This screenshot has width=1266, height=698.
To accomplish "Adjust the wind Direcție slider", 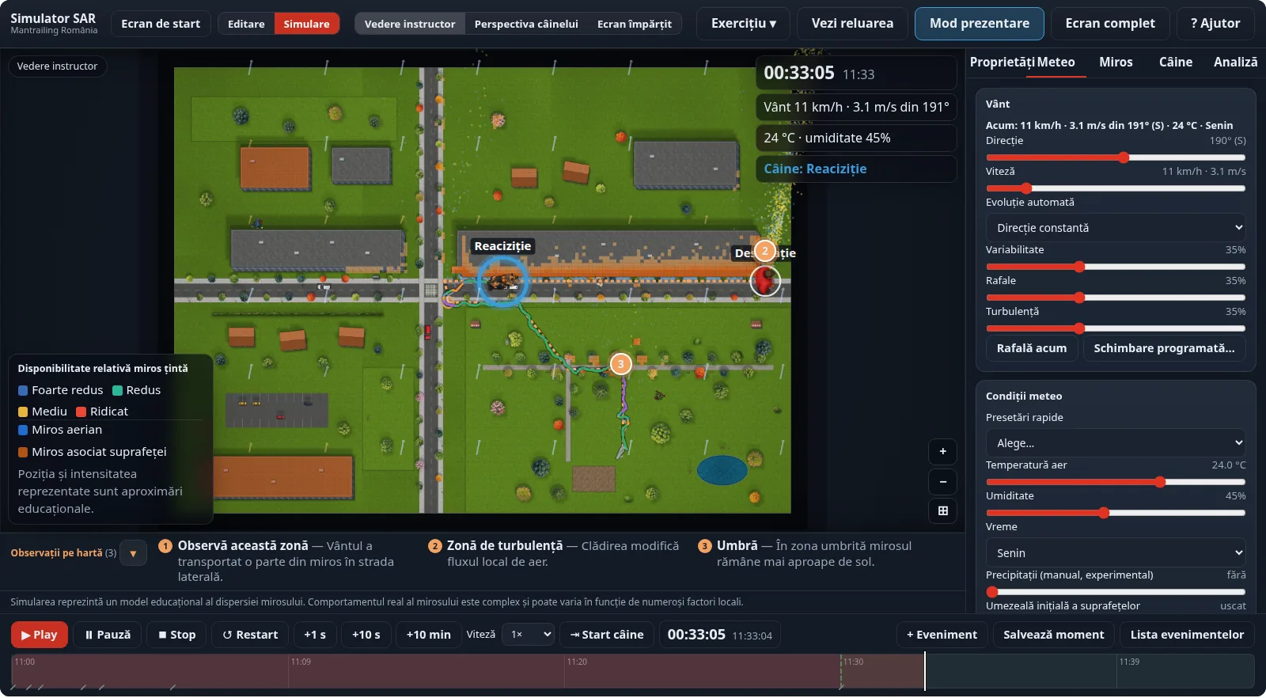I will (1116, 157).
